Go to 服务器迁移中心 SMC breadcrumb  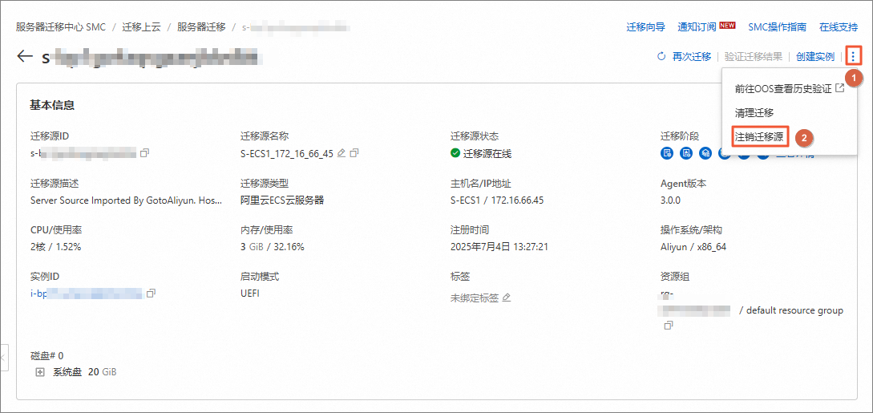pyautogui.click(x=61, y=26)
